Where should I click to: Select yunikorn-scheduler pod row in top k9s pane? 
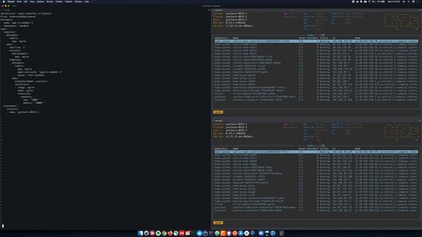pyautogui.click(x=316, y=99)
